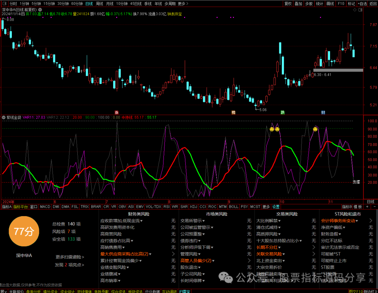378x293 pixels.
Task: Click the 叠加 overlay button
Action: [299, 3]
